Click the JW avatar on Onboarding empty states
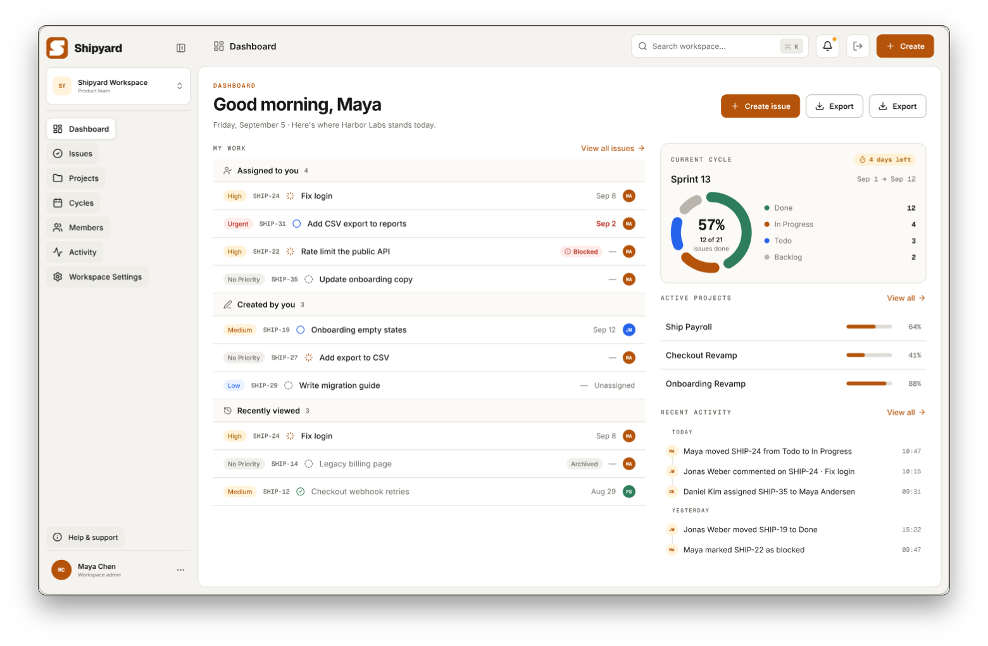 click(x=628, y=330)
